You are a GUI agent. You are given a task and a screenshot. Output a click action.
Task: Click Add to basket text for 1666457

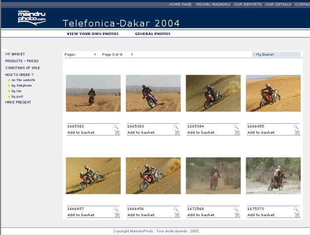(x=81, y=215)
